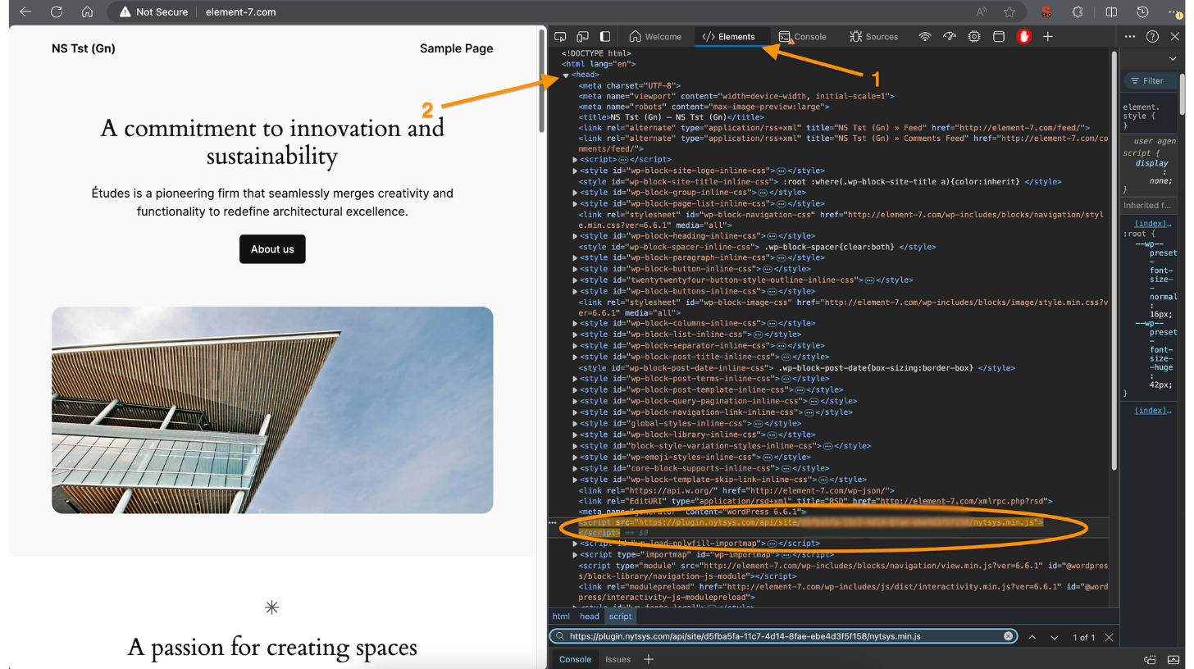This screenshot has width=1194, height=669.
Task: Clear the DevTools search field
Action: [x=1008, y=636]
